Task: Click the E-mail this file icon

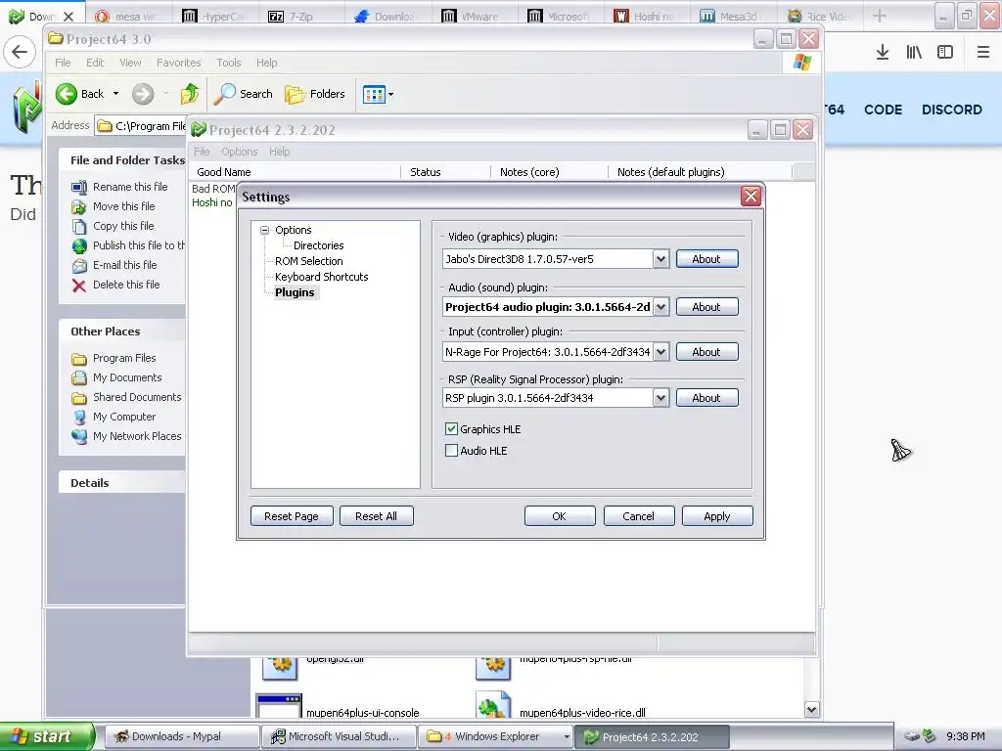Action: click(79, 266)
